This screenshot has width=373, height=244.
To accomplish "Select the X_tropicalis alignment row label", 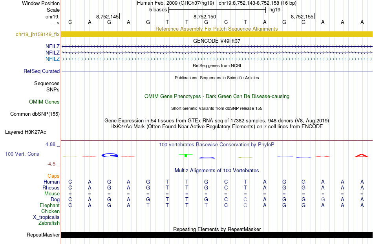I will pyautogui.click(x=46, y=217).
